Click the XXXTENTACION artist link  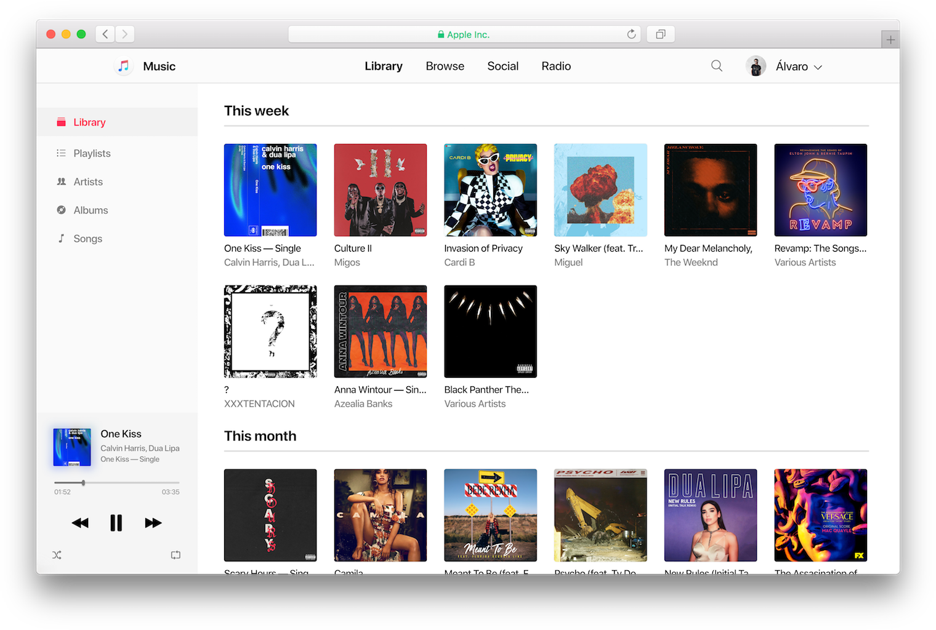(259, 404)
